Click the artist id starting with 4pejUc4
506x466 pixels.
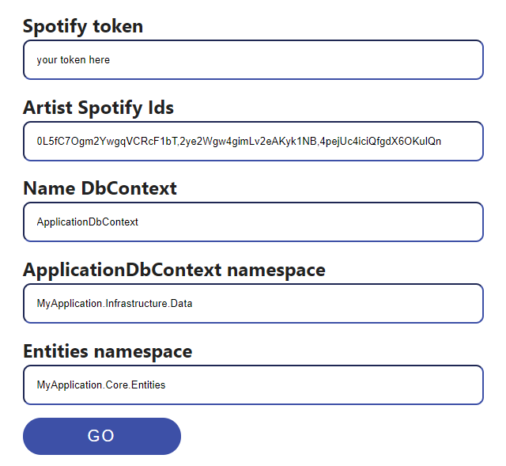(380, 142)
